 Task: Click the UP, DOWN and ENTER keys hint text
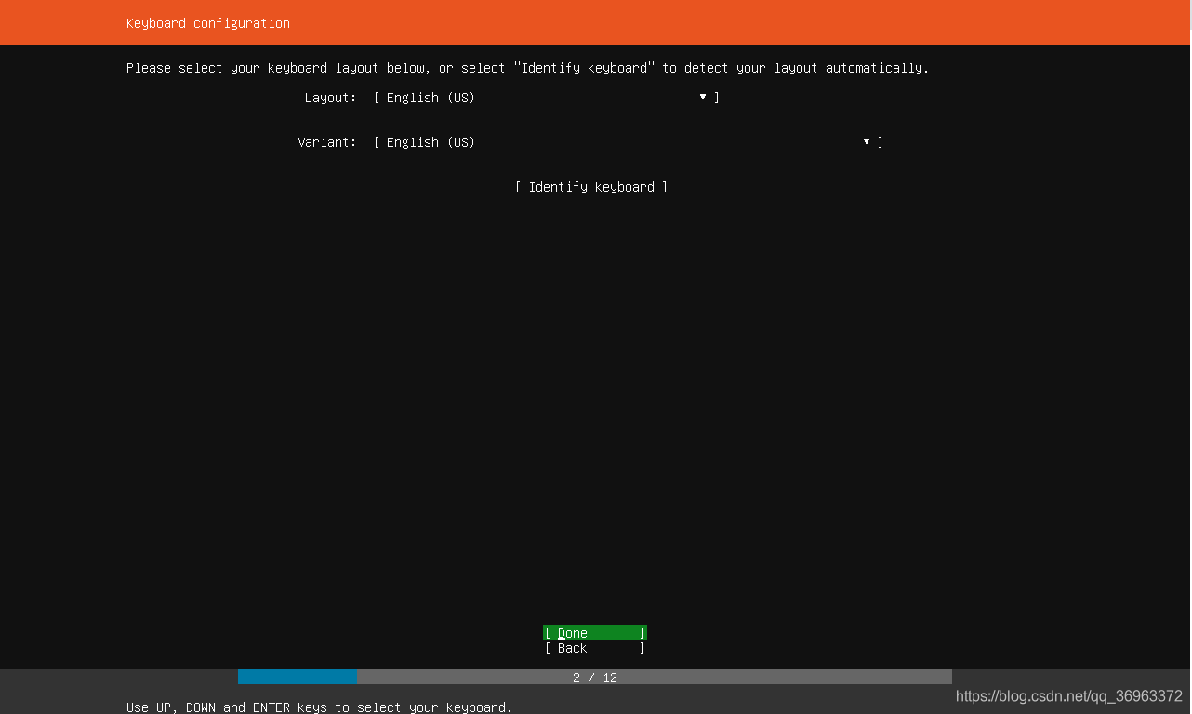(320, 707)
